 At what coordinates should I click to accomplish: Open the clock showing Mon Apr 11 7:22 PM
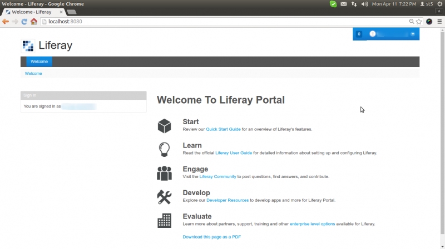(x=394, y=4)
